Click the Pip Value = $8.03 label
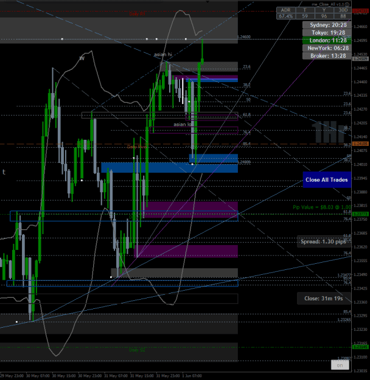This screenshot has width=370, height=380. point(322,207)
